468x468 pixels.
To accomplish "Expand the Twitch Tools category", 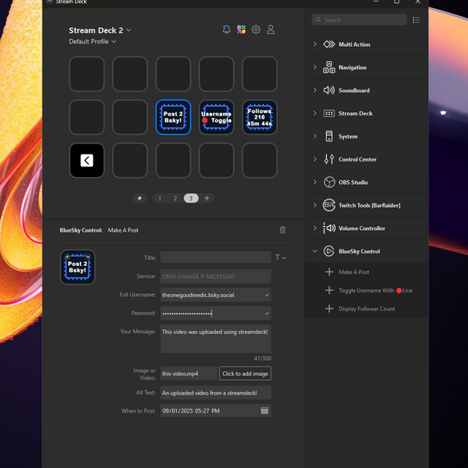I will (315, 205).
